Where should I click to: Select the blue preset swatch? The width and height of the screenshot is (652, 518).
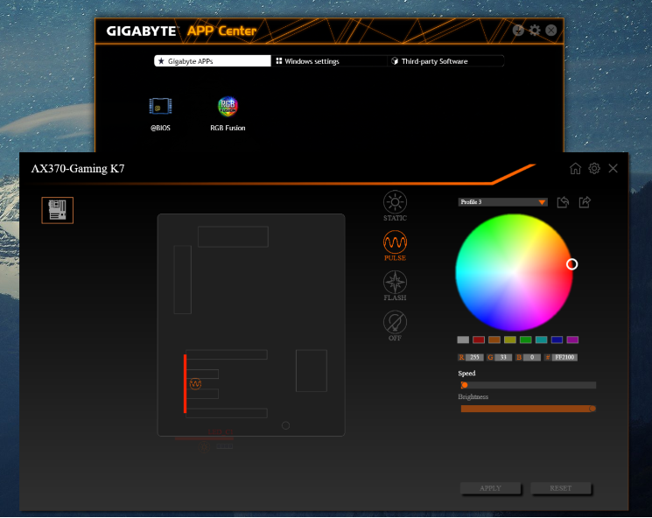tap(557, 339)
